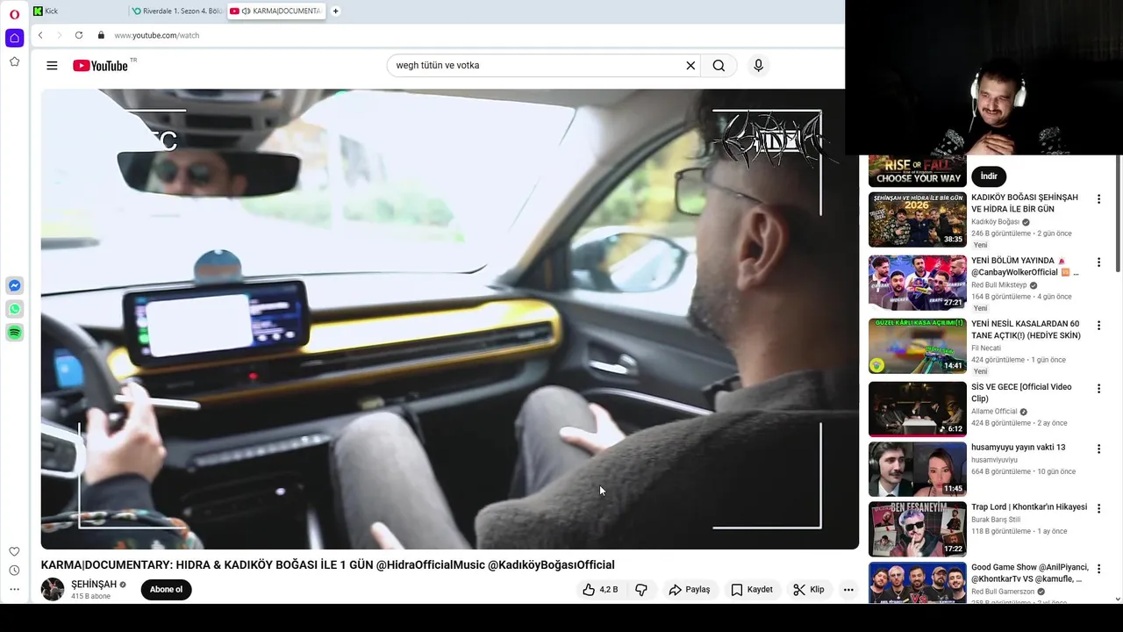
Task: Open husamyuyu thumbnail 11:45
Action: pos(918,469)
